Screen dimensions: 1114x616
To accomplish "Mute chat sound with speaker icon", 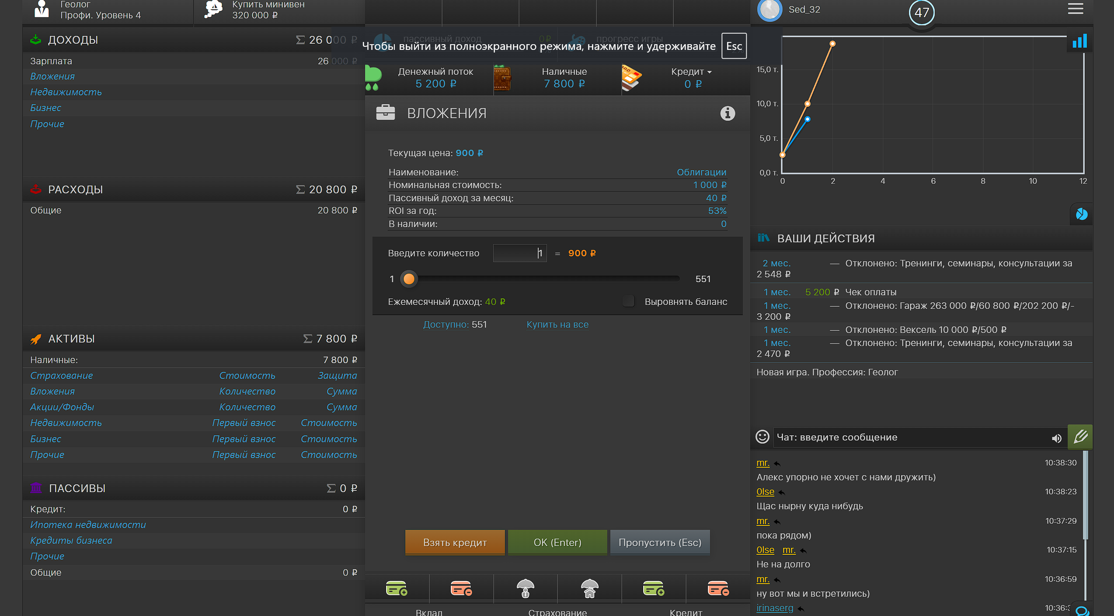I will pos(1056,438).
